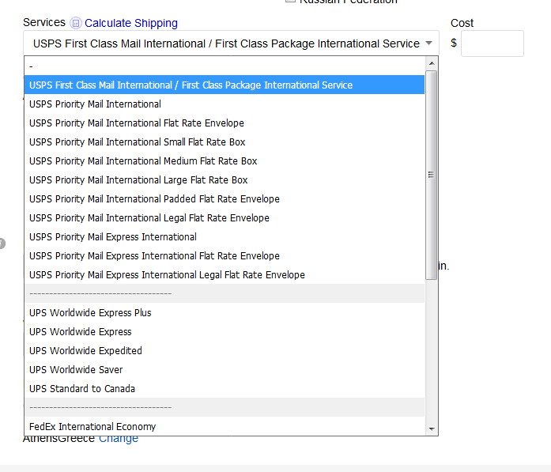Pick UPS Worldwide Expedited
This screenshot has width=551, height=472.
[225, 350]
